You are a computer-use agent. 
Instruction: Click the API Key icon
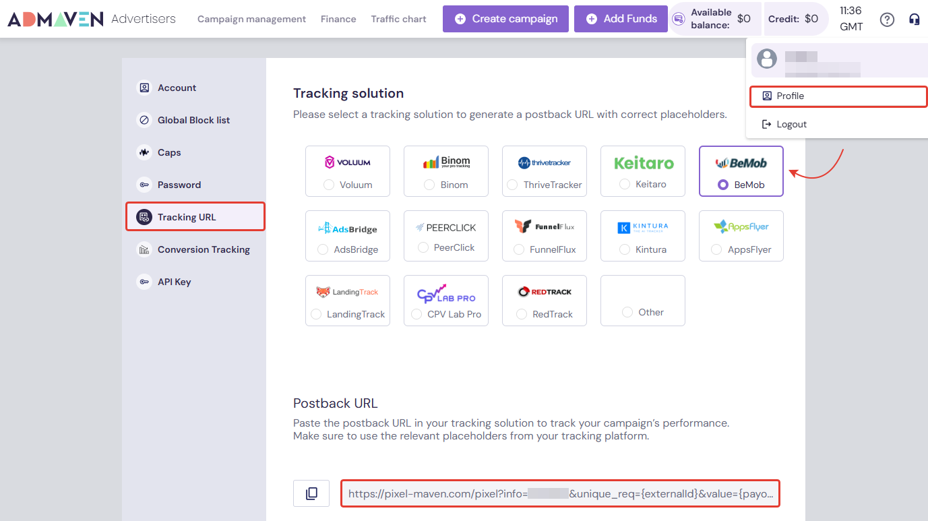pyautogui.click(x=144, y=282)
